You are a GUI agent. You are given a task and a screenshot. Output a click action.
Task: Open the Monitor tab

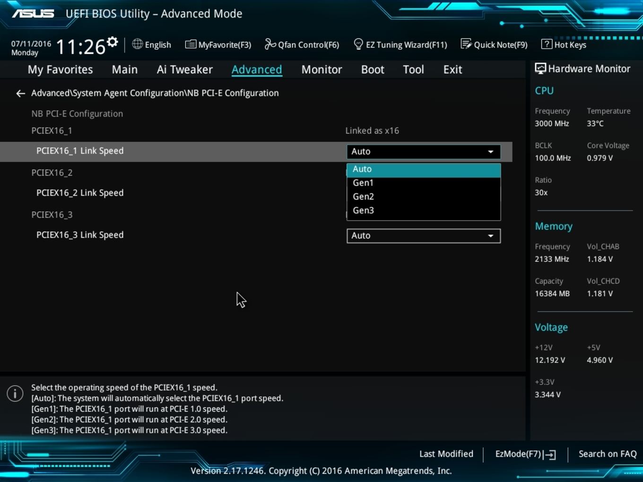click(322, 69)
